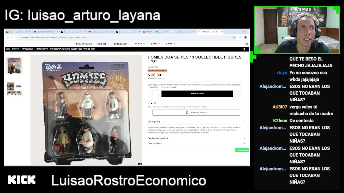Switch to El Castro Ritmo YouTube tab
This screenshot has height=193, width=344.
[45, 32]
